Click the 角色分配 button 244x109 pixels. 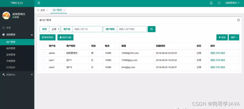pyautogui.click(x=65, y=37)
